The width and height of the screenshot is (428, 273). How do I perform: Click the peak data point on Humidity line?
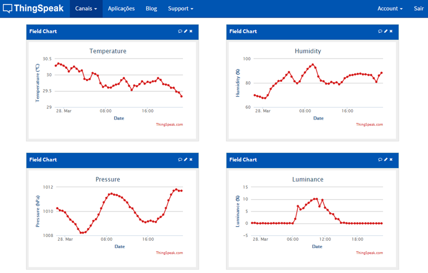[x=313, y=65]
